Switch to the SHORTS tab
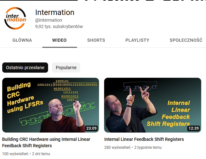 tap(96, 40)
